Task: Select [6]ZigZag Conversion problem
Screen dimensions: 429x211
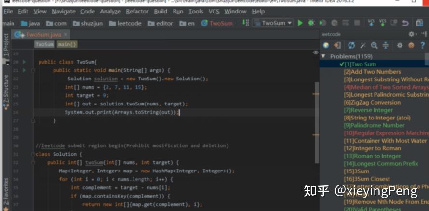Action: (372, 103)
